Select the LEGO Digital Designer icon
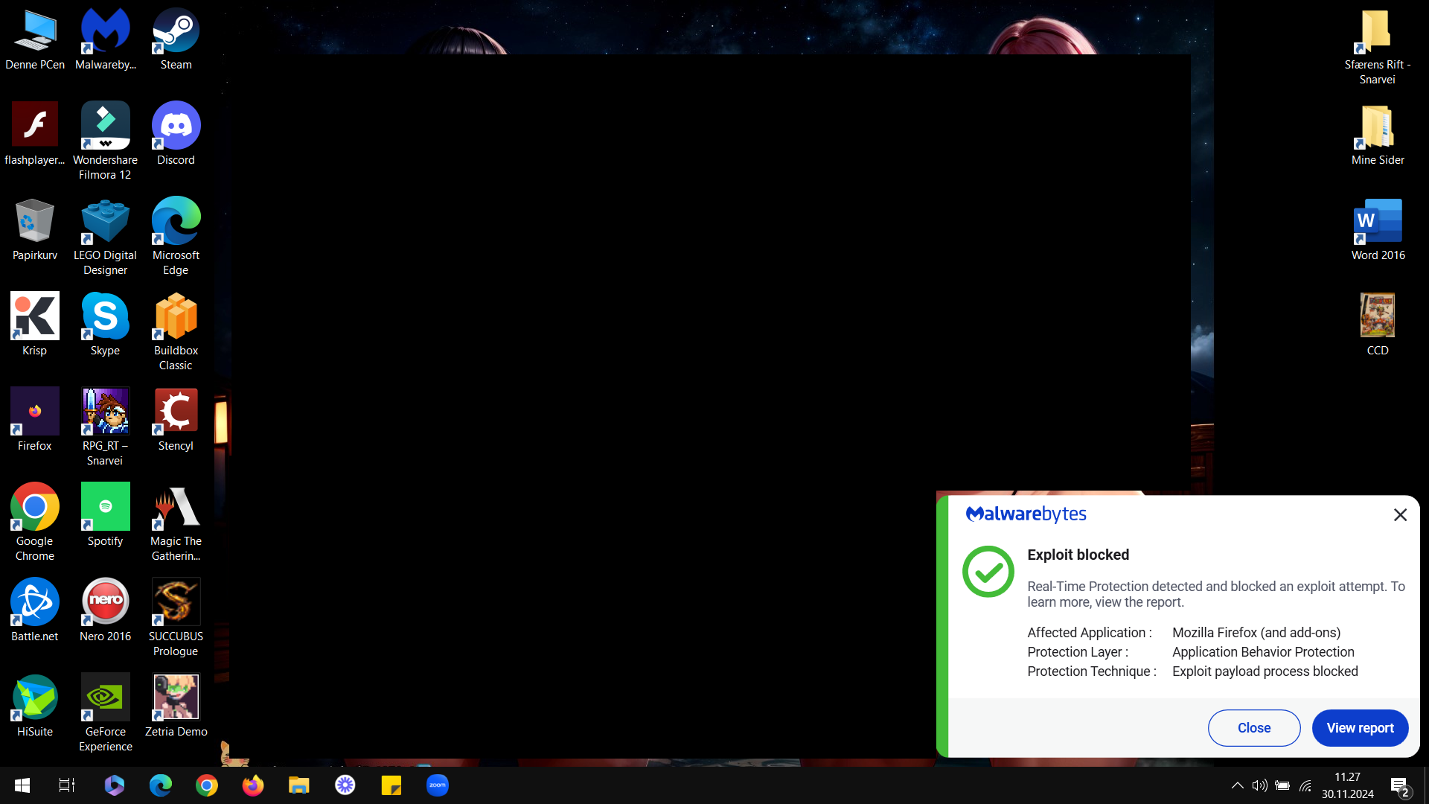 point(105,237)
